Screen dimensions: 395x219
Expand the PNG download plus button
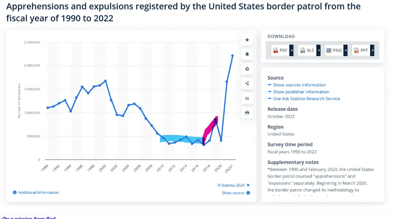[x=345, y=50]
